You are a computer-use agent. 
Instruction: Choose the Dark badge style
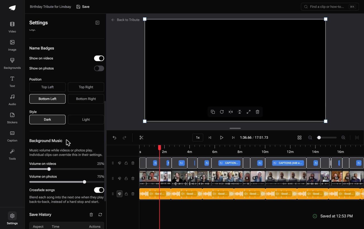(47, 119)
